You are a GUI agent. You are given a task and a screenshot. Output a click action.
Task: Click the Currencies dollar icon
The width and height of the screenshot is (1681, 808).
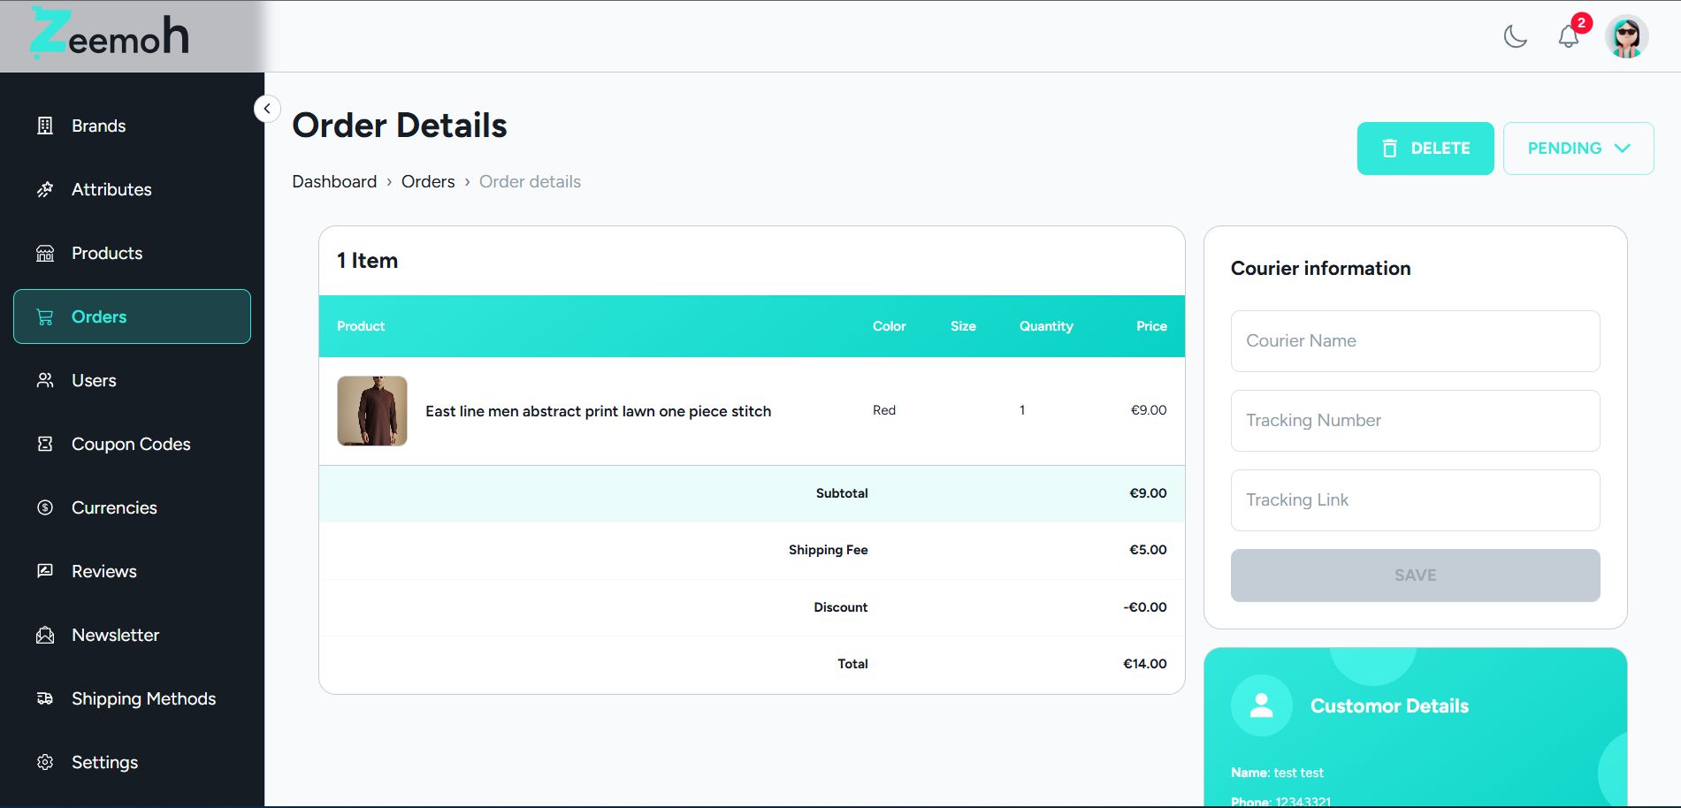[45, 507]
